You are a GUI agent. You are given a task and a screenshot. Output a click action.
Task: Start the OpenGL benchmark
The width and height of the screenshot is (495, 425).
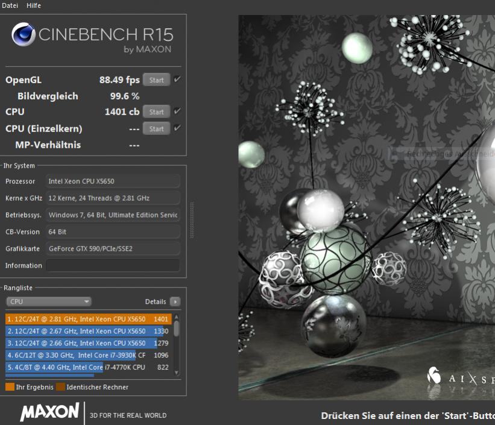(157, 80)
